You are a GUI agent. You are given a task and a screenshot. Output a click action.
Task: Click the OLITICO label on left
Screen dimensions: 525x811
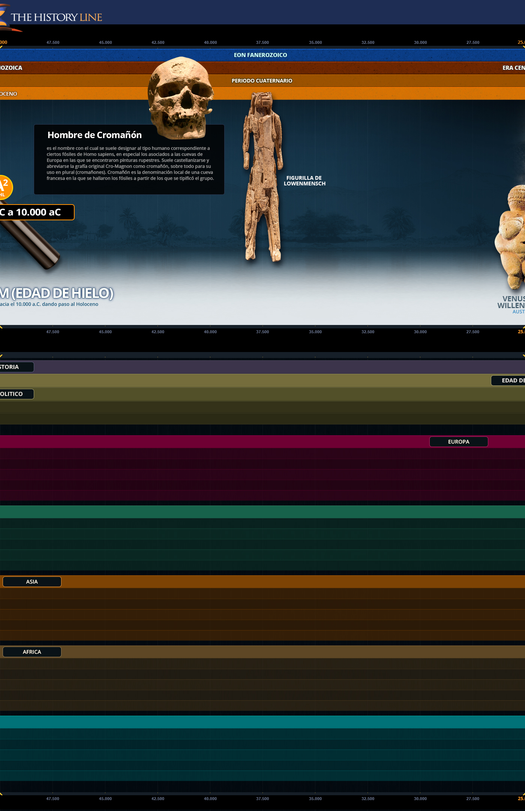pyautogui.click(x=17, y=394)
